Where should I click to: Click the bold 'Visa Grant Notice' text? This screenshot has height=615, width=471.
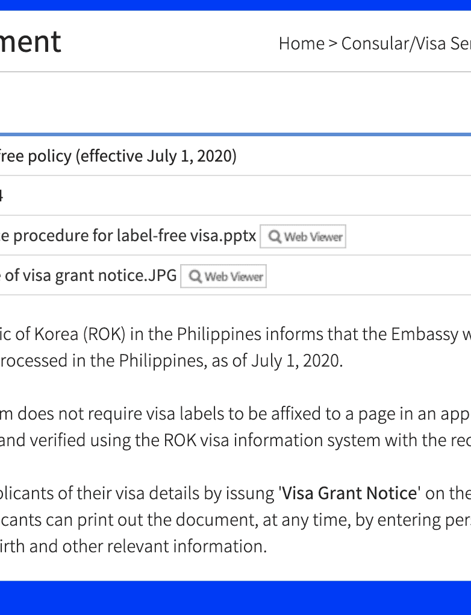click(349, 494)
